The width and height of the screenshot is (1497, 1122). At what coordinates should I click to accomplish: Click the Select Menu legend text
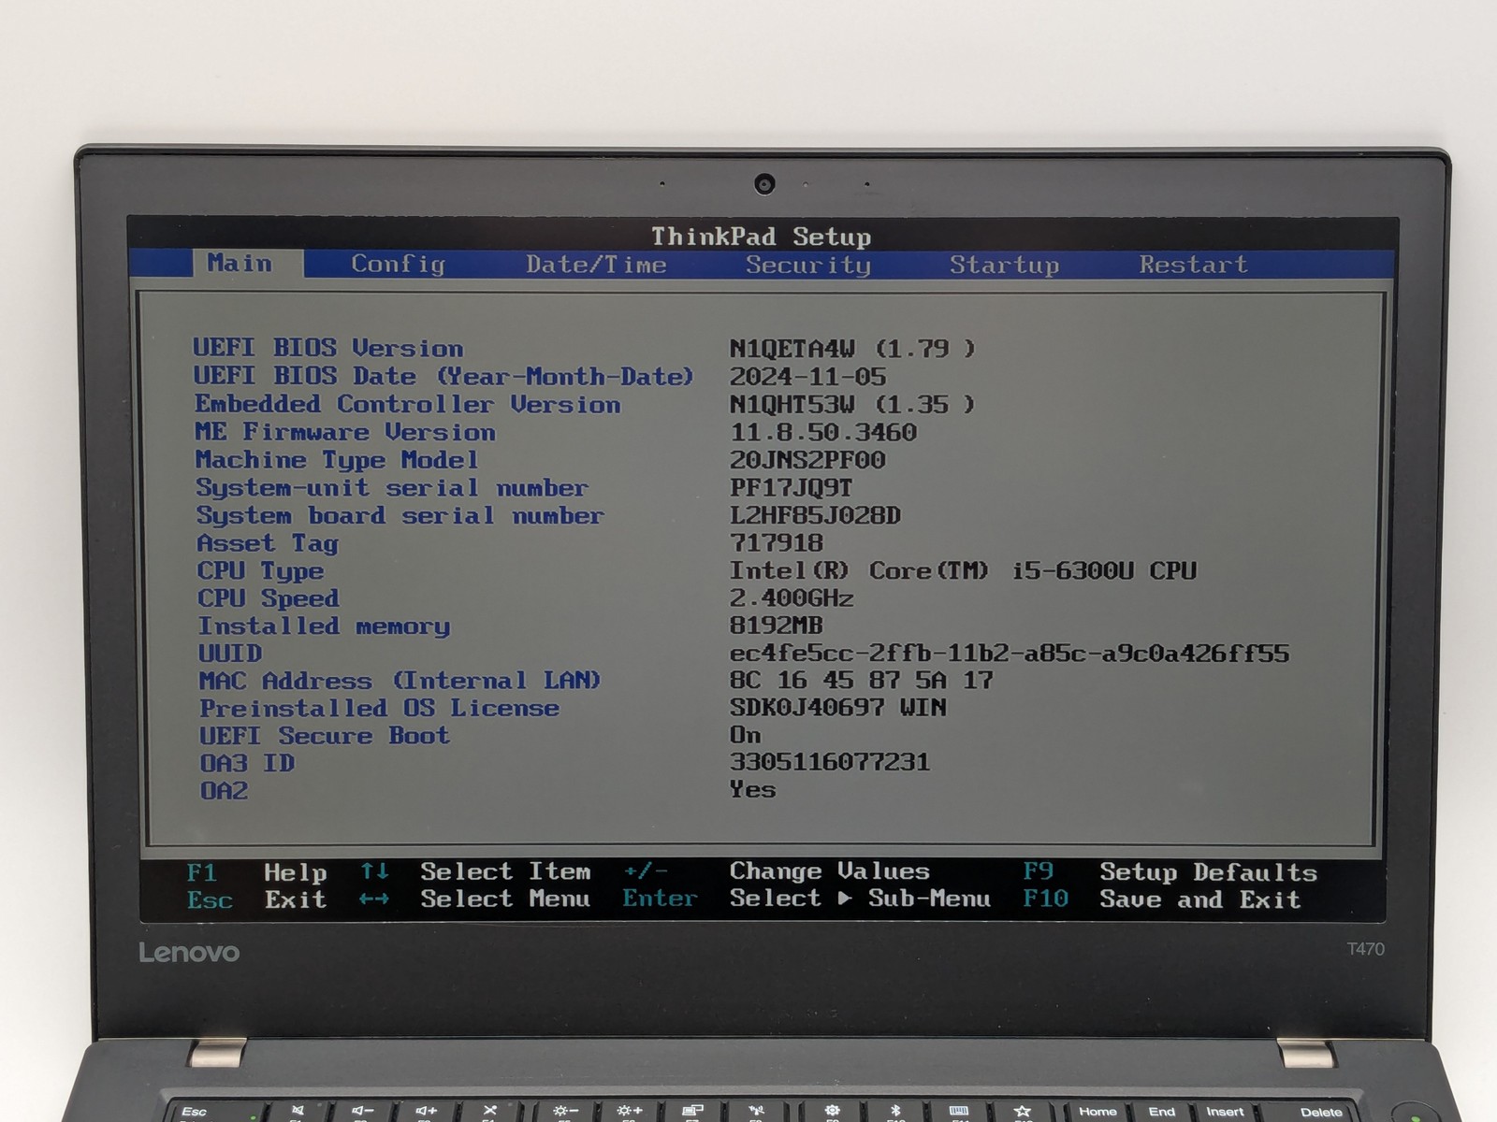[505, 899]
